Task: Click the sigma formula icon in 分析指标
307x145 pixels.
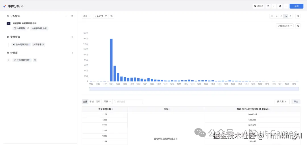Action: 72,16
